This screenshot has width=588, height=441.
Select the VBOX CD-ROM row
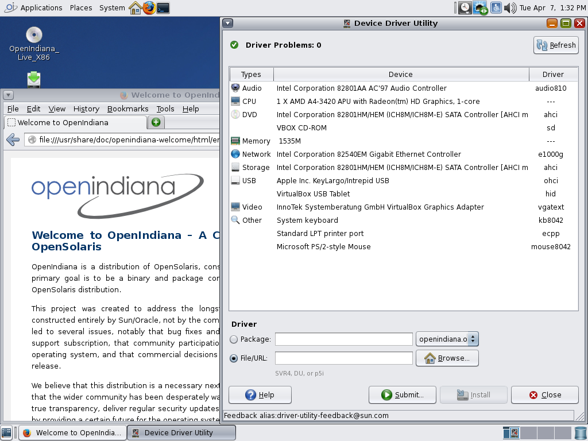pos(404,128)
